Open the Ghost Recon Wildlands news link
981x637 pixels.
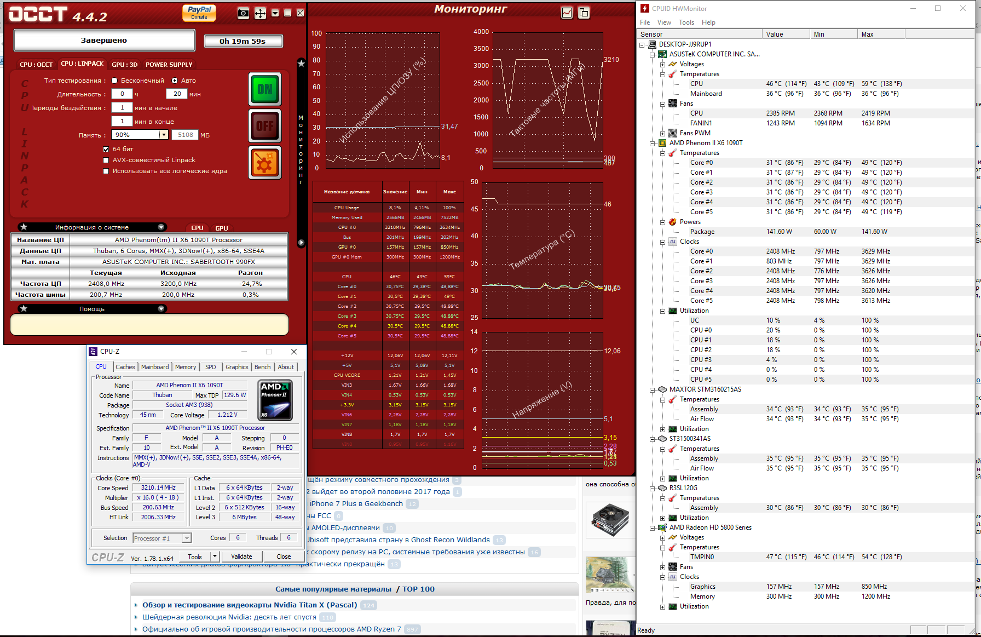point(398,540)
